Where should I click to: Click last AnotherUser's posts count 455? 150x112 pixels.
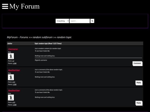14,102
